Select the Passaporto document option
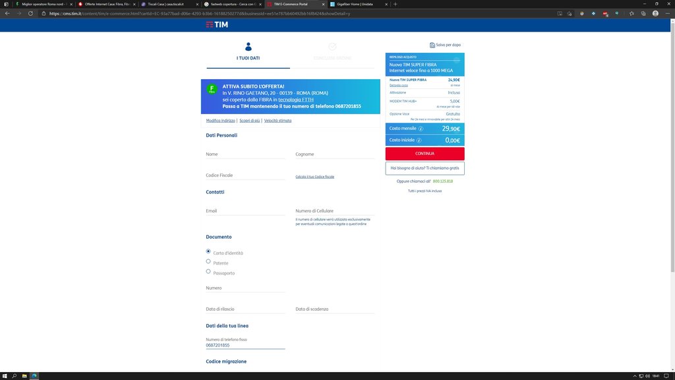 point(208,271)
